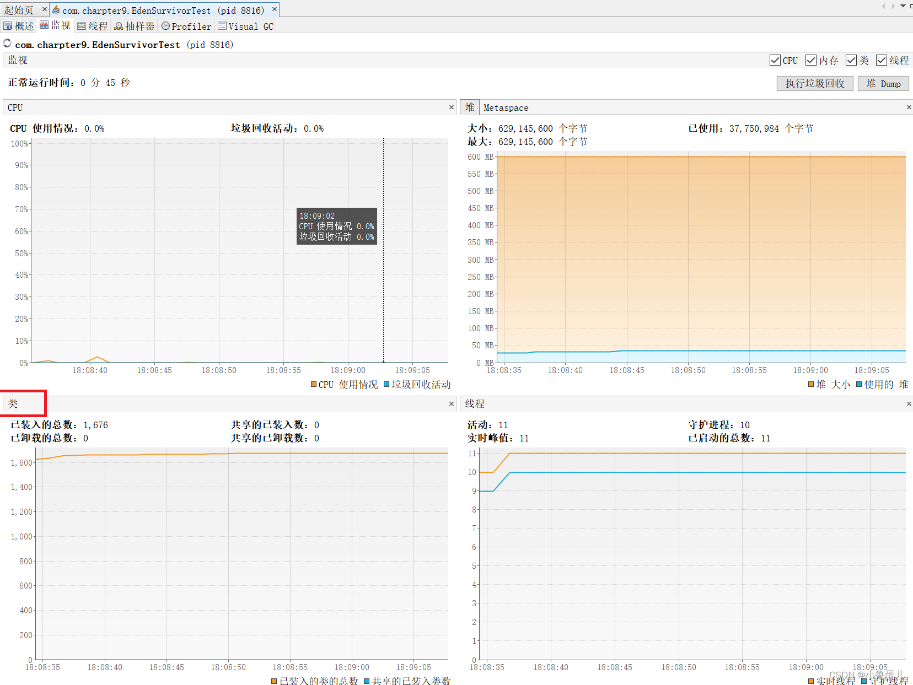Screen dimensions: 913x685
Task: Uncheck the 类 (Classes) checkbox
Action: (852, 60)
